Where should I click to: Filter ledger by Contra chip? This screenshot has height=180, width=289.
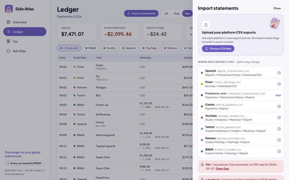tap(109, 48)
